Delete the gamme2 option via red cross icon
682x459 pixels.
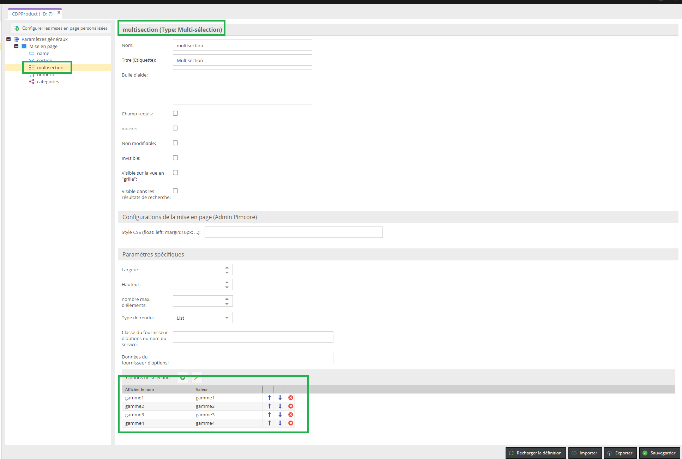coord(290,406)
